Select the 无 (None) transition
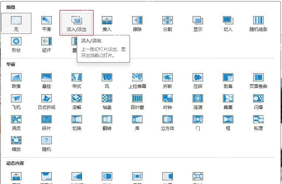Viewport: 282px width, 184px height. 16,23
